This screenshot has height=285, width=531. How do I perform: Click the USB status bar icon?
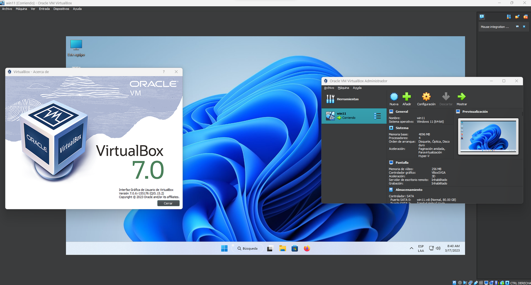(476, 283)
